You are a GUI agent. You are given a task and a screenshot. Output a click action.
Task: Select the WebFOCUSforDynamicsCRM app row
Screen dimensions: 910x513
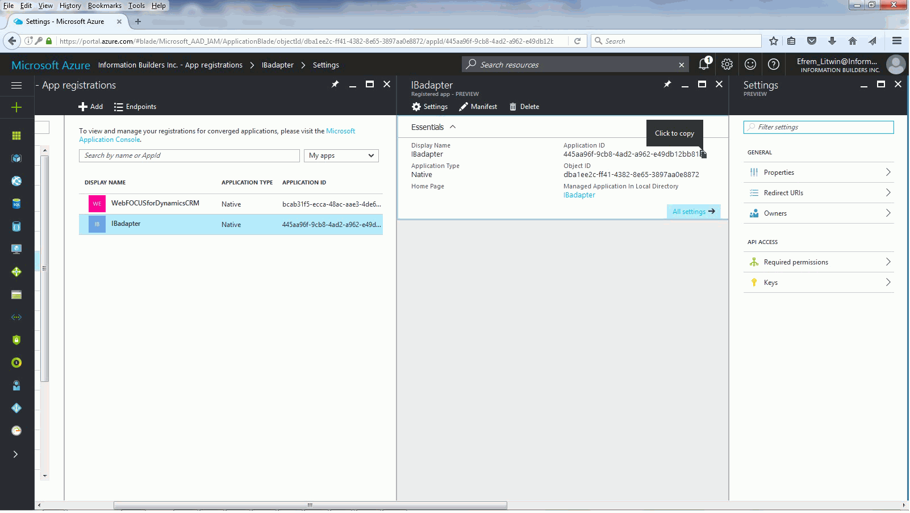(231, 204)
